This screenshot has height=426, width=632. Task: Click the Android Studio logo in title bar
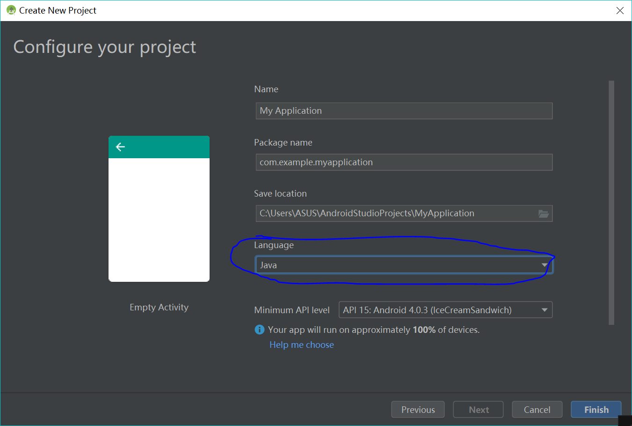(x=11, y=10)
